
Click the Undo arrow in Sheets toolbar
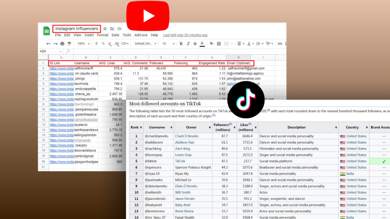point(48,44)
